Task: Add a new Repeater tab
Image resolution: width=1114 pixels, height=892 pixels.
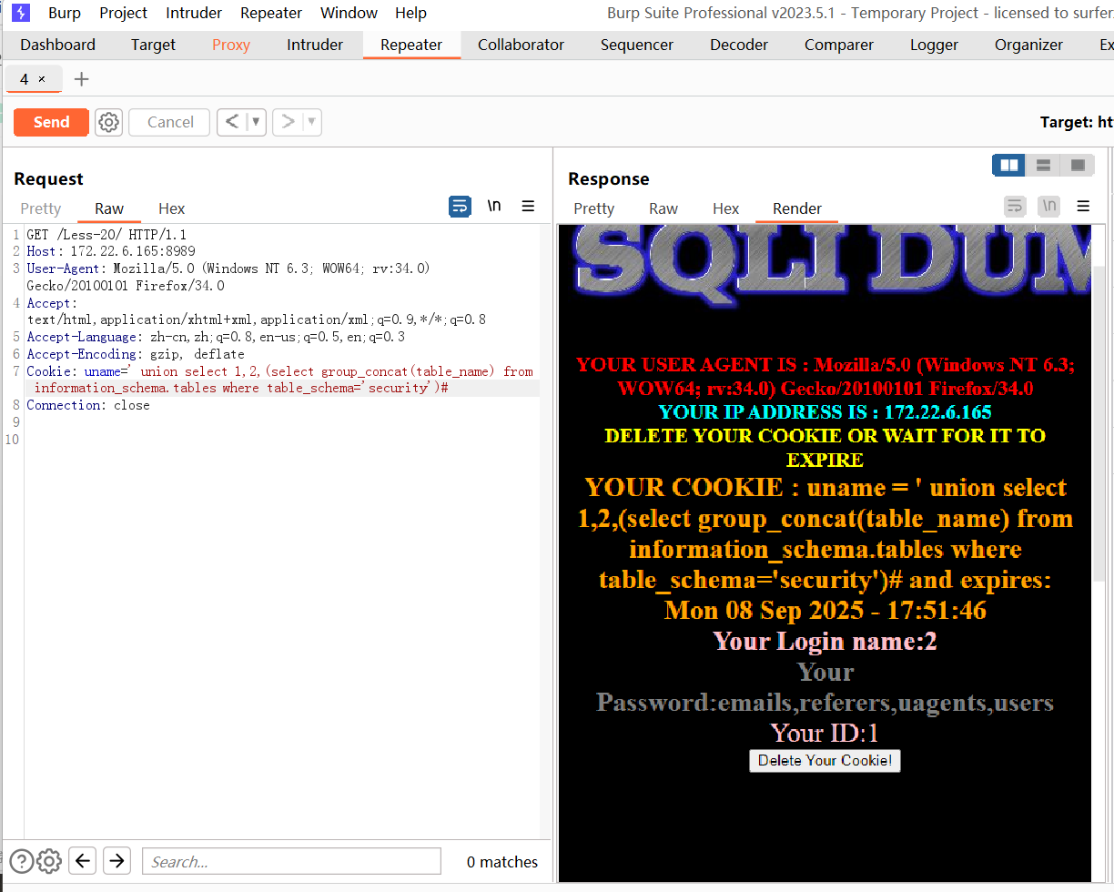Action: tap(81, 79)
